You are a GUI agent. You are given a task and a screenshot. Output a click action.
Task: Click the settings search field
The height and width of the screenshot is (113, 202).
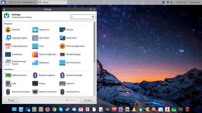[x=81, y=17]
